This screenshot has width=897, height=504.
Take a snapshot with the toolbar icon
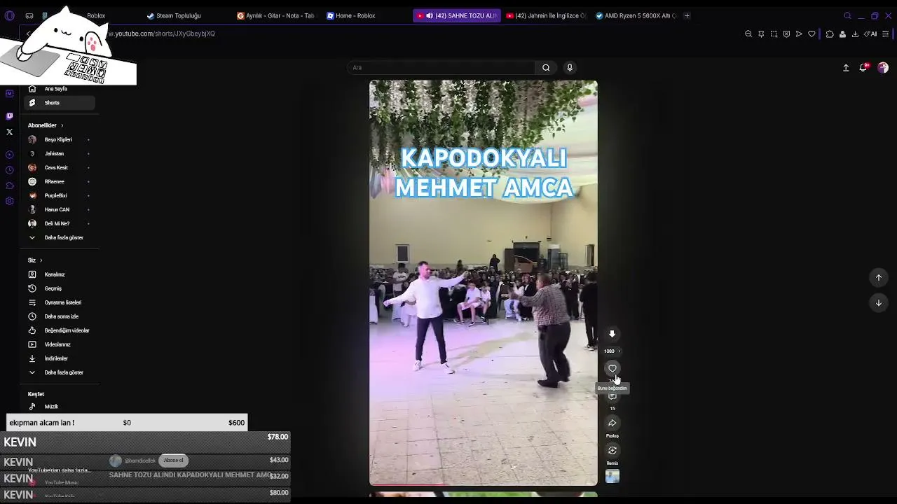click(774, 34)
